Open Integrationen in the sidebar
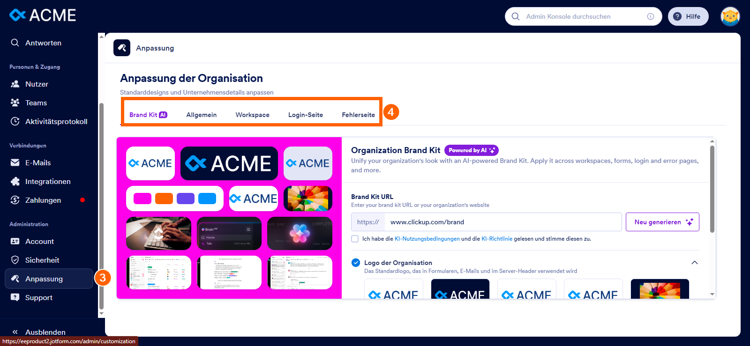This screenshot has height=346, width=750. 49,181
